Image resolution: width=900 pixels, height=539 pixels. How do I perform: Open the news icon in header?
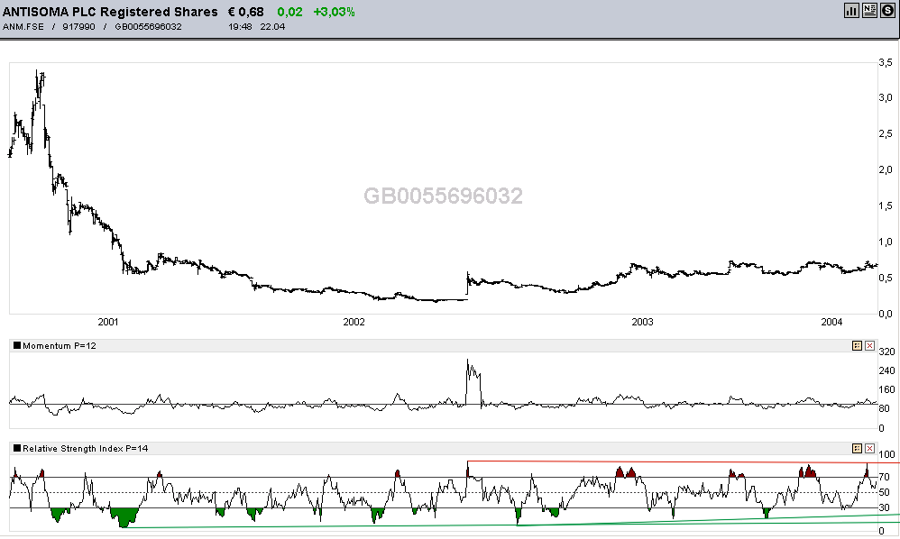(x=869, y=10)
